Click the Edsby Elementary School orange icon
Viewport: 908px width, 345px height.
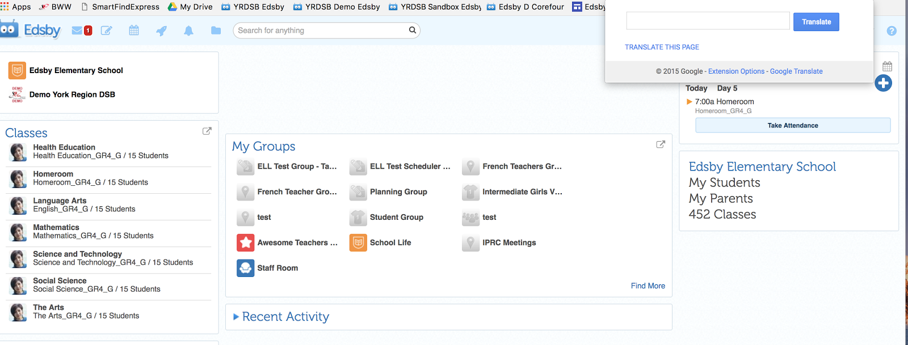coord(17,70)
